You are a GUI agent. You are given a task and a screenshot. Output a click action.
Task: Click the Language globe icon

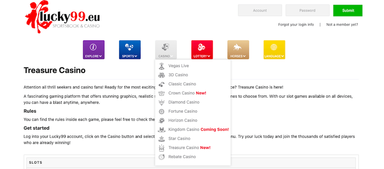click(274, 47)
